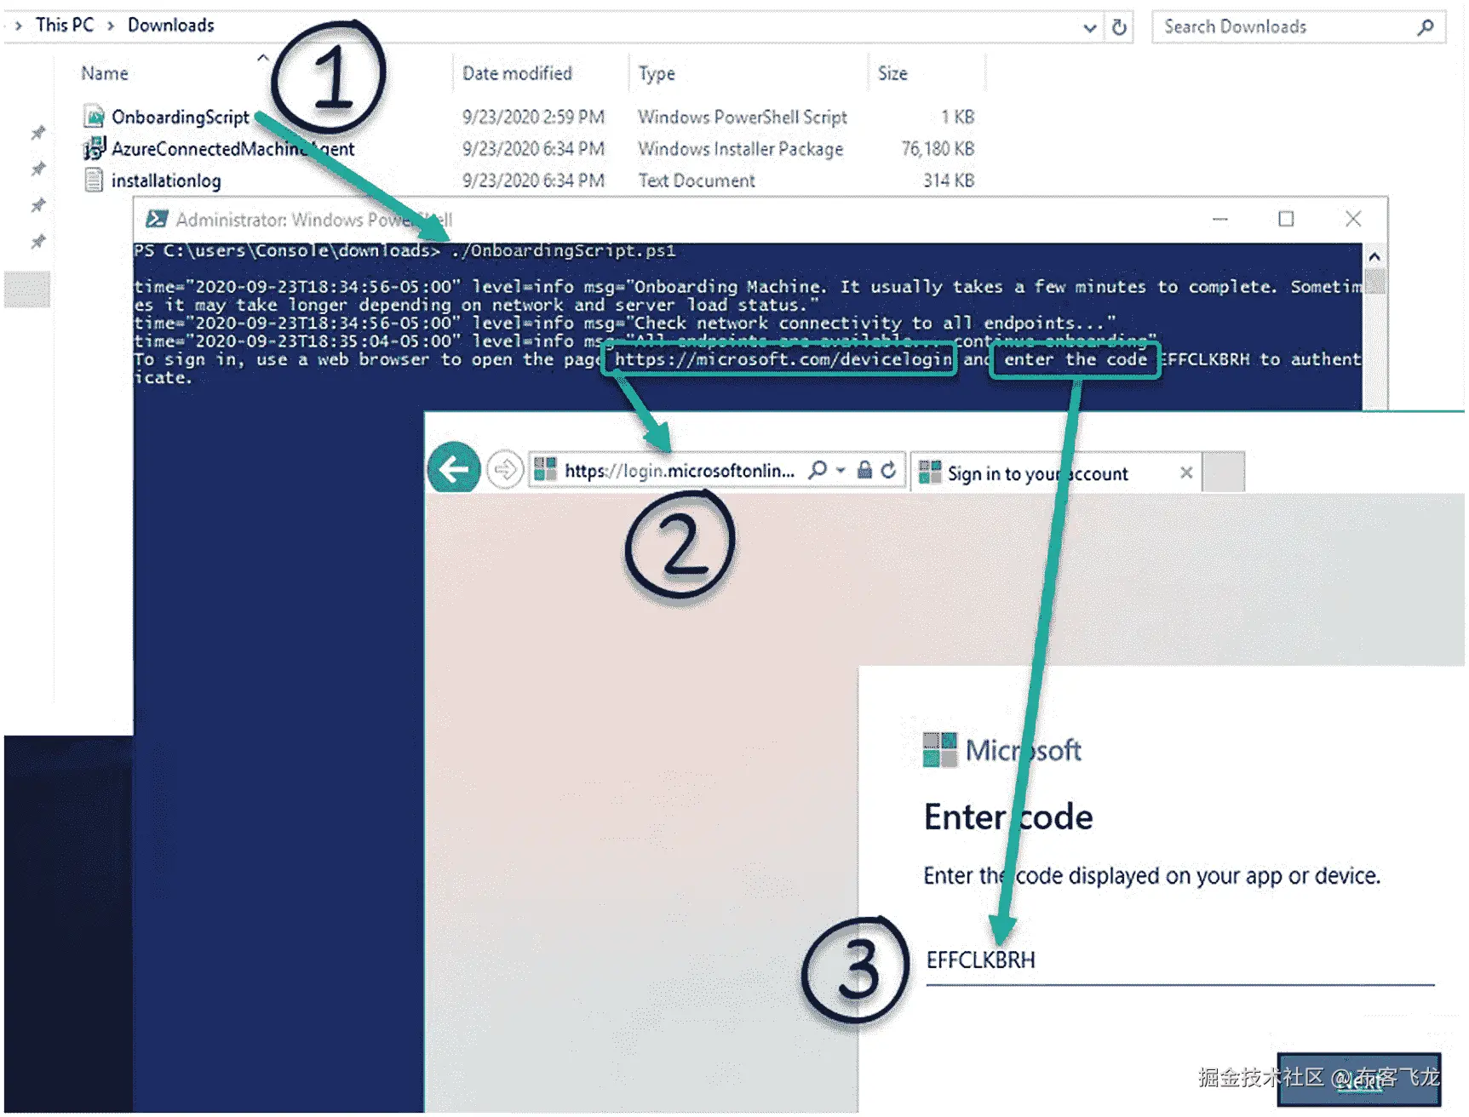Click the AzureConnectedMachineAgent installer package icon
The image size is (1469, 1117).
[94, 148]
